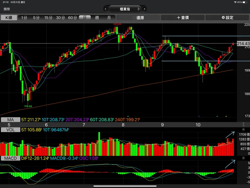Click month 8 on the time axis
This screenshot has height=188, width=250.
tap(123, 125)
